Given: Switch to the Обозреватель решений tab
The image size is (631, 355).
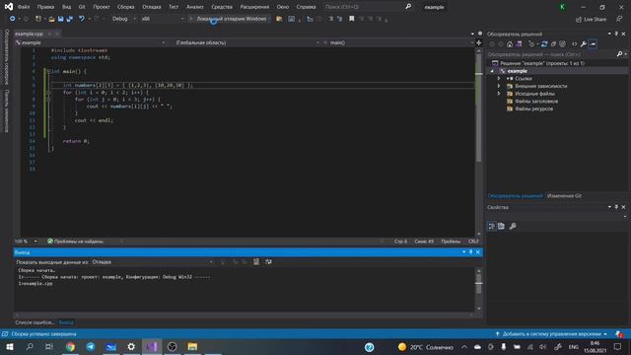Looking at the screenshot, I should coord(515,196).
